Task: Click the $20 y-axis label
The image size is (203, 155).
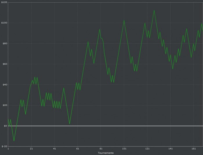Action: [5, 105]
